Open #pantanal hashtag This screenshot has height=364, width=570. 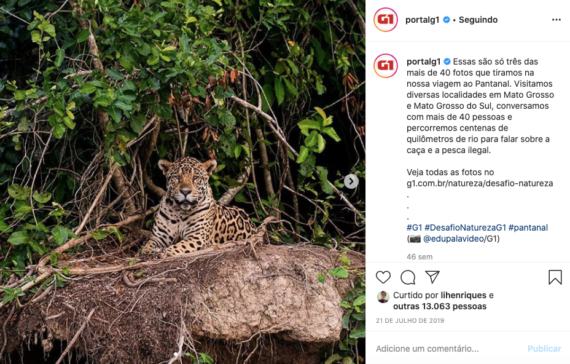click(x=528, y=228)
